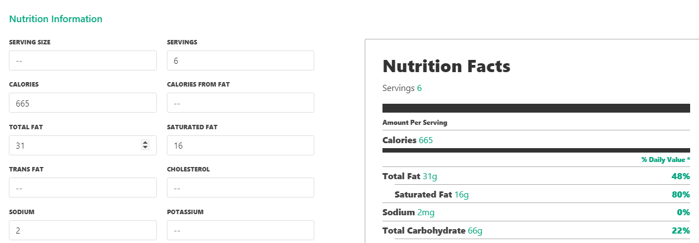Viewport: 699px width, 243px height.
Task: Click the Nutrition Facts label title
Action: click(446, 67)
